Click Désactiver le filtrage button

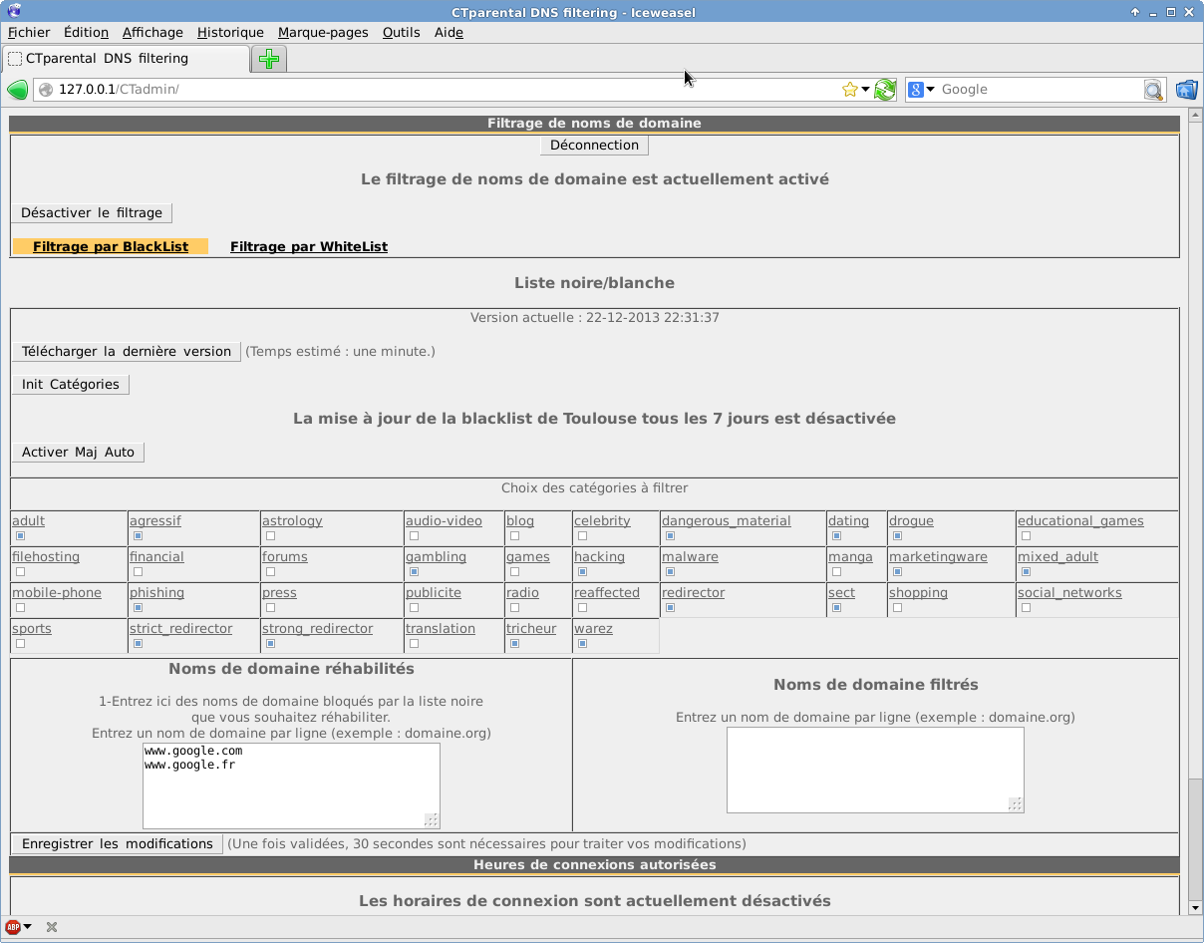(92, 213)
